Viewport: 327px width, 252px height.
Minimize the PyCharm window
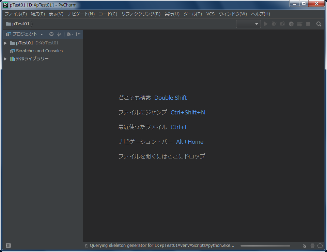click(x=294, y=3)
